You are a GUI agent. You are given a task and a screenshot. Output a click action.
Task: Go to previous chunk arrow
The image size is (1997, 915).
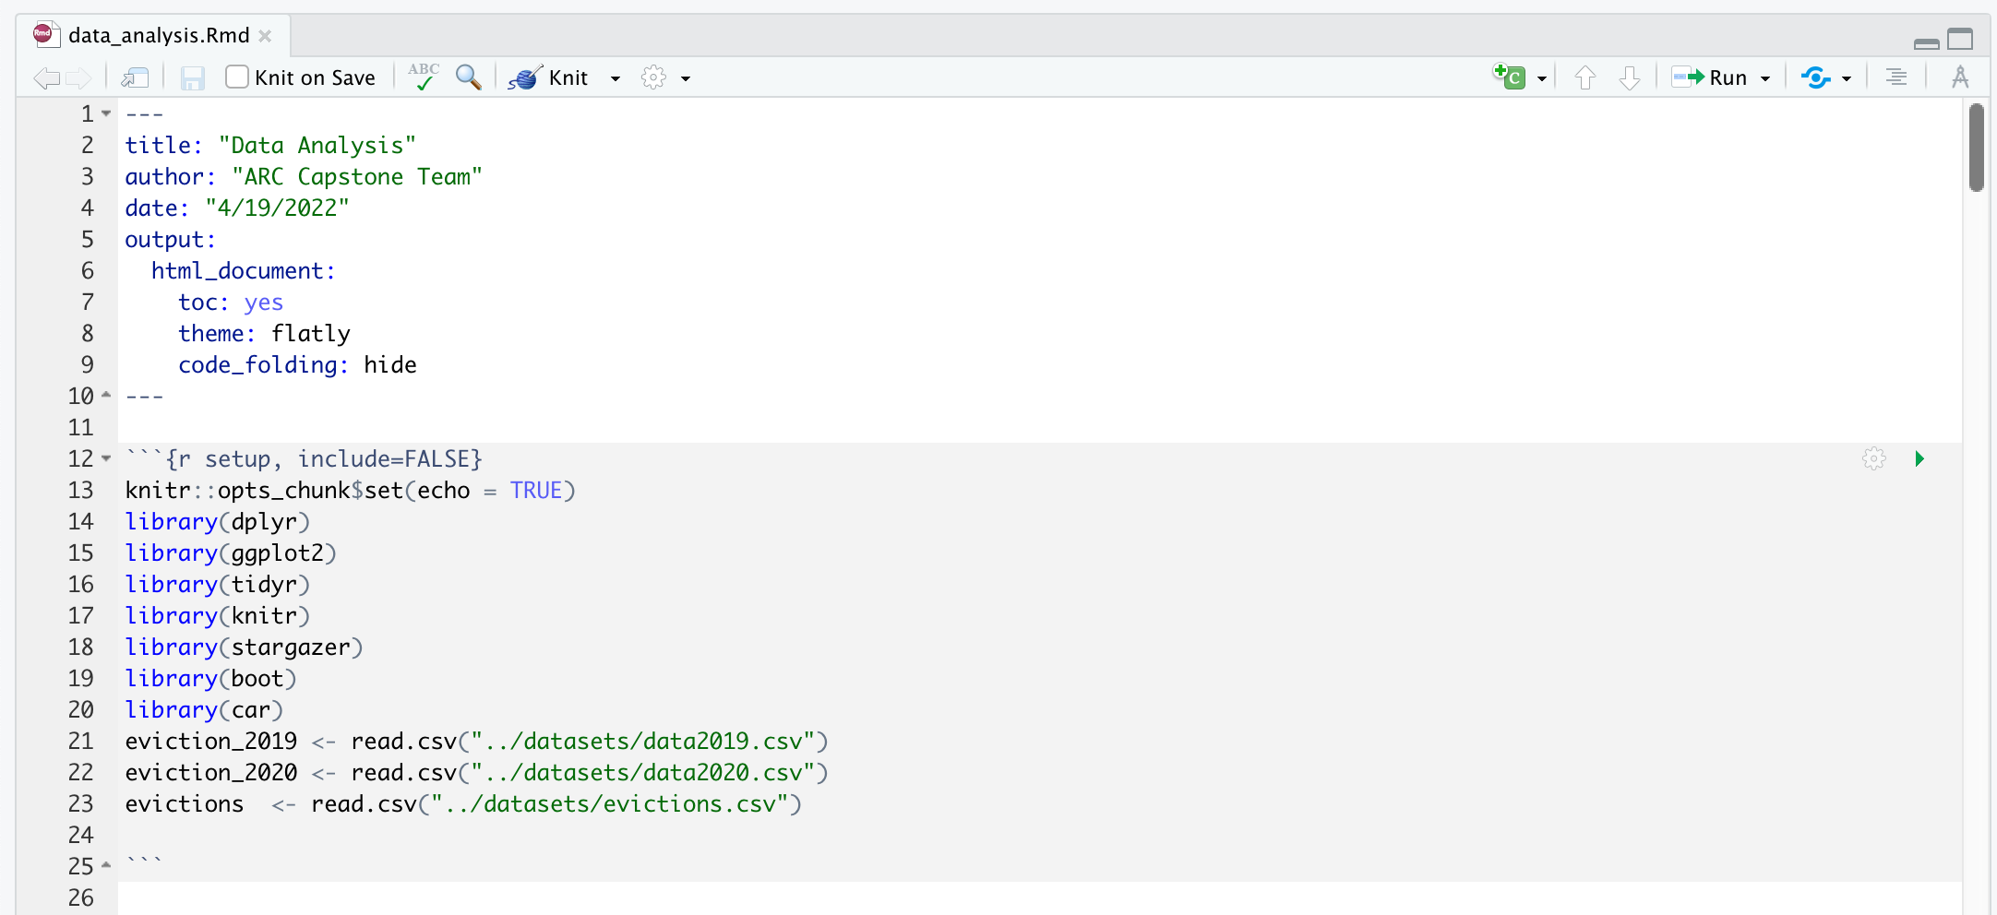pos(1585,78)
